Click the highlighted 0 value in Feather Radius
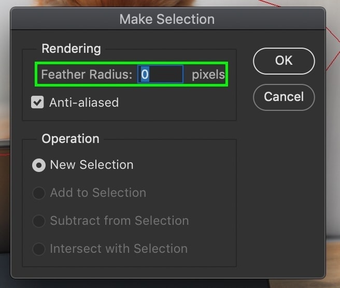The image size is (340, 288). [145, 74]
